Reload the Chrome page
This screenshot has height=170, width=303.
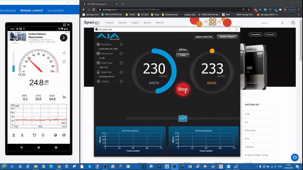coord(94,10)
